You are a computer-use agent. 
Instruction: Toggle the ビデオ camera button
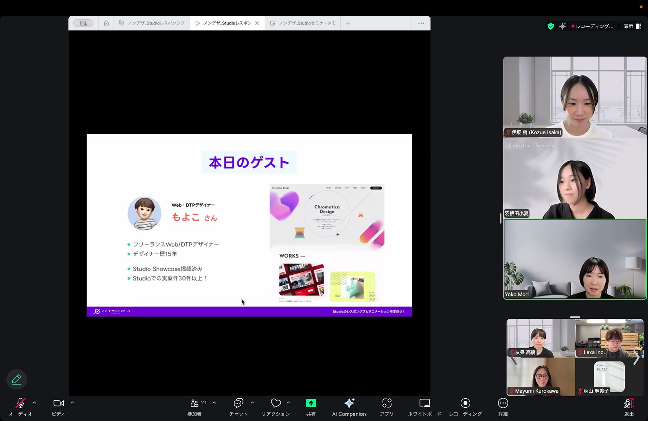58,403
